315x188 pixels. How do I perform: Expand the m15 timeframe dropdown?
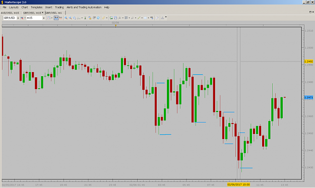click(43, 18)
